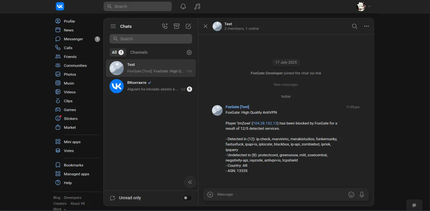Compose a new chat with pencil icon

pos(189,26)
